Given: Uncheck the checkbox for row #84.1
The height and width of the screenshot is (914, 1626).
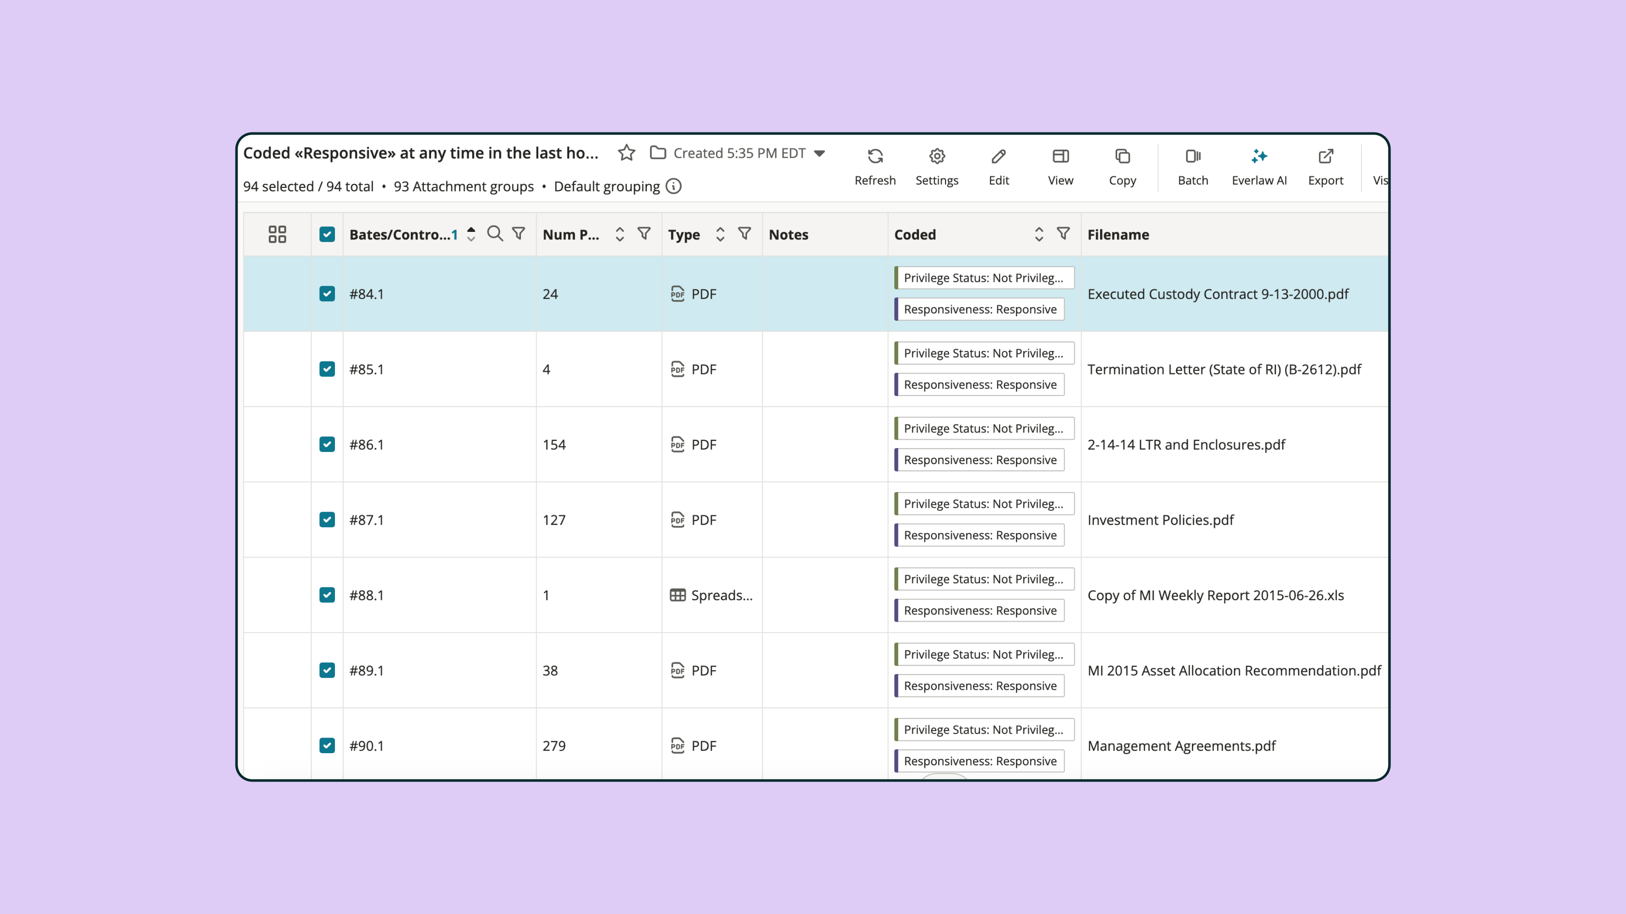Looking at the screenshot, I should [327, 294].
